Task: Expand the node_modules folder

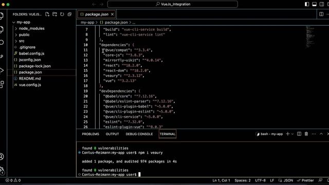Action: click(32, 29)
